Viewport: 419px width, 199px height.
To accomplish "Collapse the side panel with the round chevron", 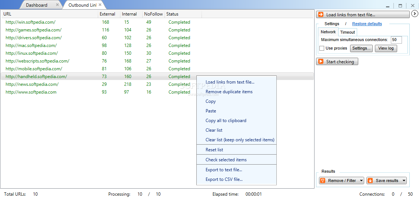I will click(x=414, y=13).
